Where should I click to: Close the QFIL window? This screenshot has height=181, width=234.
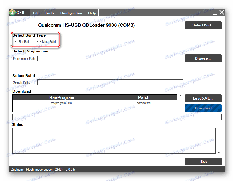[222, 13]
